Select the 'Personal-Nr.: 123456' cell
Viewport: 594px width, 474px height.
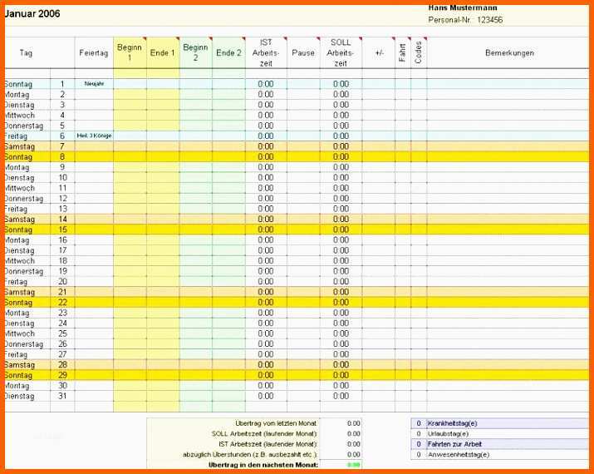(465, 20)
